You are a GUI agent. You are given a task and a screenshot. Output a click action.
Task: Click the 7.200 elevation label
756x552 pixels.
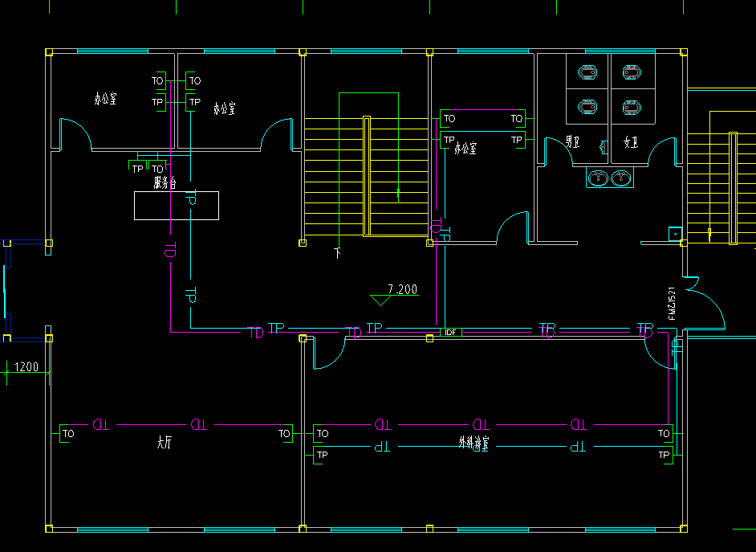point(403,289)
